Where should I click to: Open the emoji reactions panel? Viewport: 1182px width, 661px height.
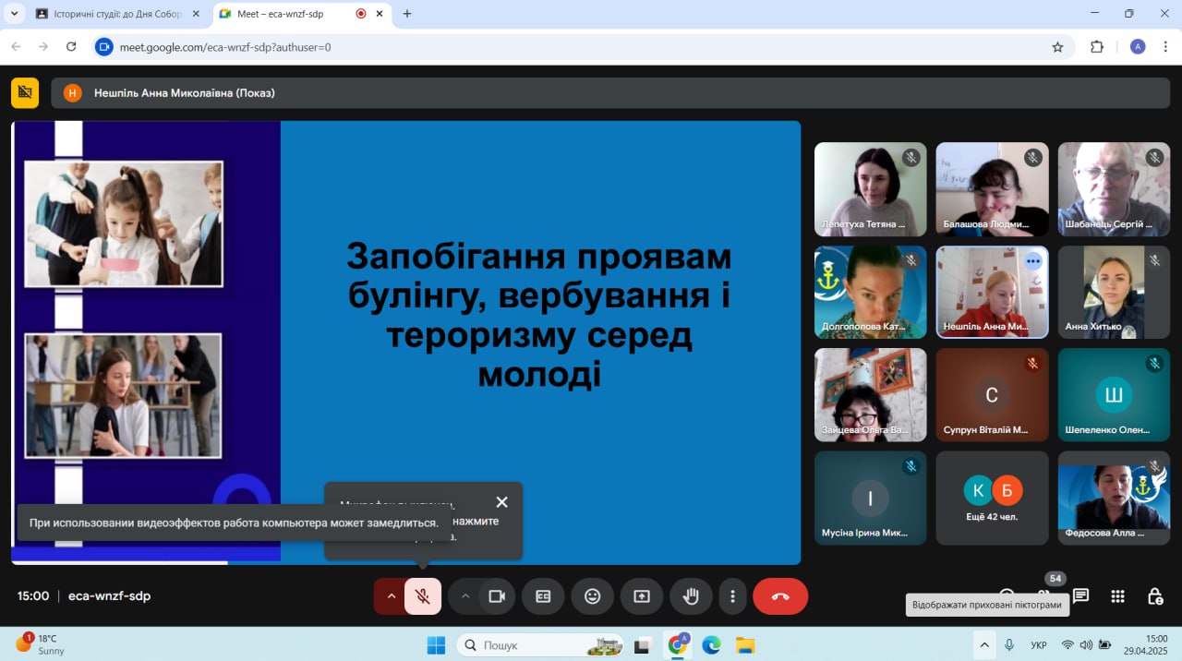(592, 596)
